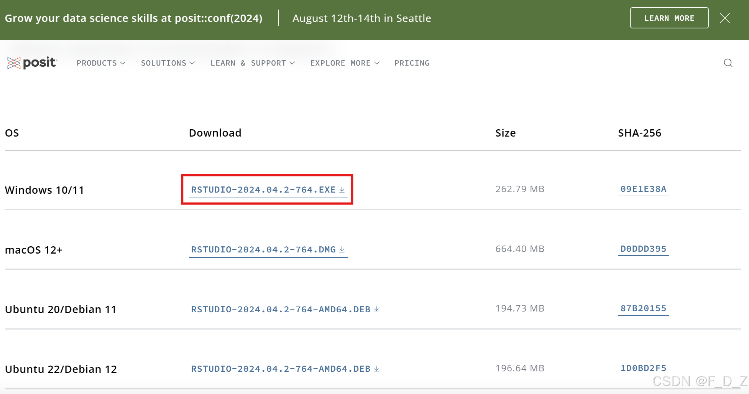The height and width of the screenshot is (394, 749).
Task: Expand the Products menu
Action: [x=101, y=63]
